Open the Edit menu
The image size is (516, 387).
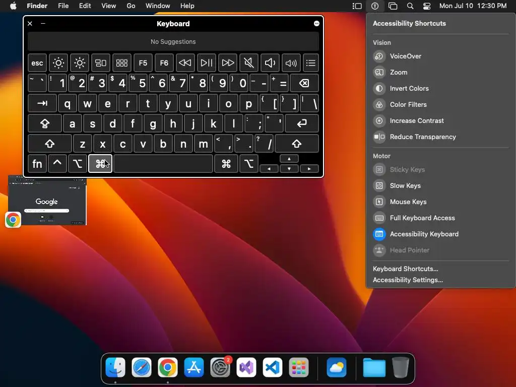pyautogui.click(x=85, y=6)
